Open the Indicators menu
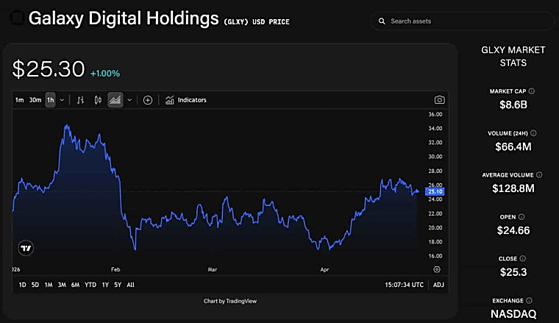The image size is (559, 323). point(186,100)
